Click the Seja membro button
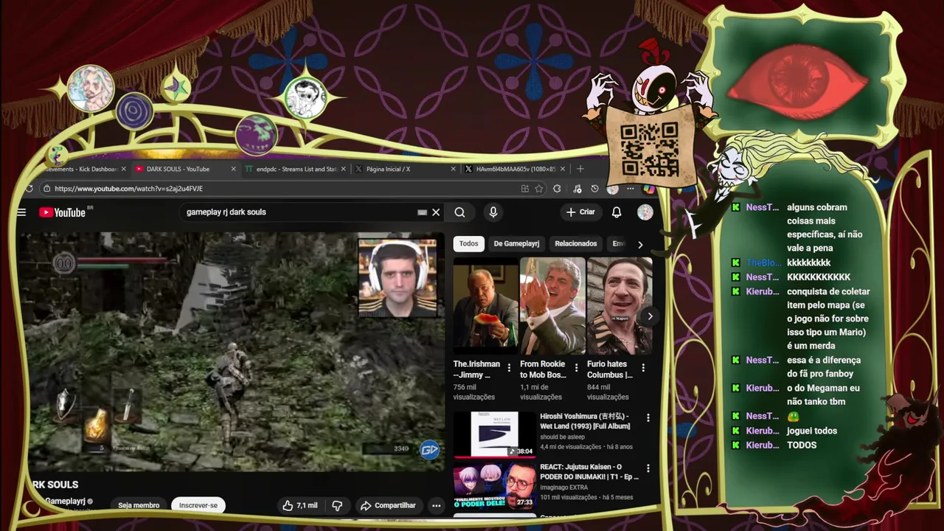944x531 pixels. click(139, 505)
